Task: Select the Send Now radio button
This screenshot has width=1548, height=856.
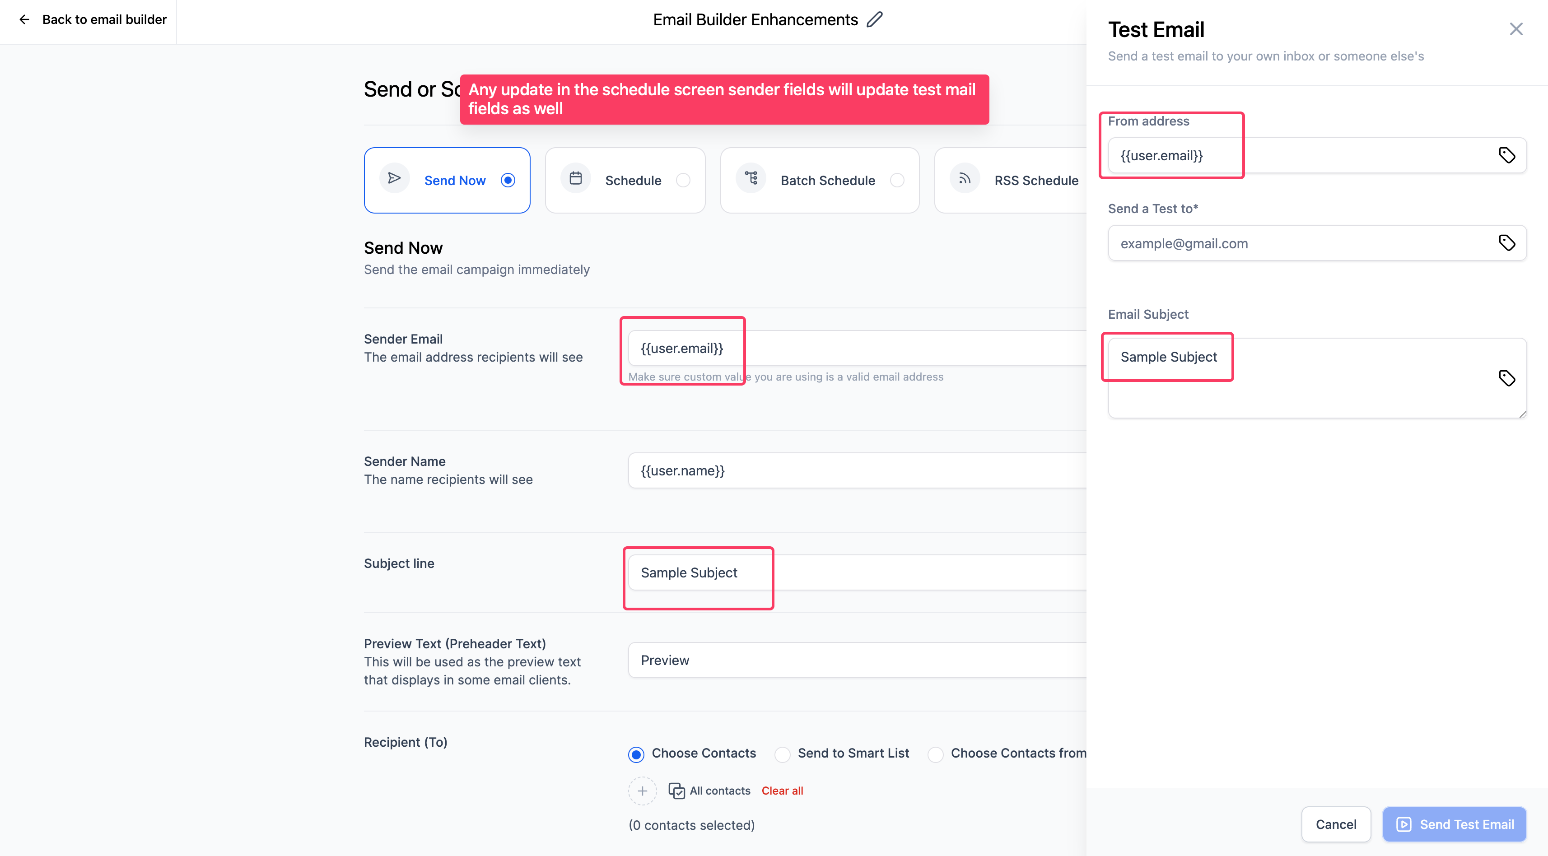Action: pyautogui.click(x=510, y=180)
